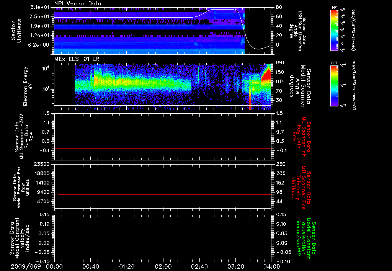This screenshot has height=271, width=392.
Task: Select the 'Electron Energy eV' axis title
Action: pos(28,86)
